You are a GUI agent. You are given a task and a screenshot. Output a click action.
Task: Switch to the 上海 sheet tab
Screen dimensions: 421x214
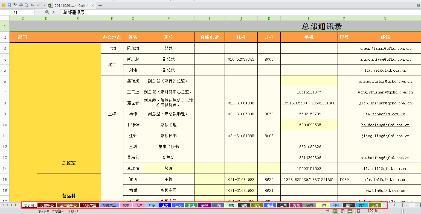pyautogui.click(x=165, y=205)
